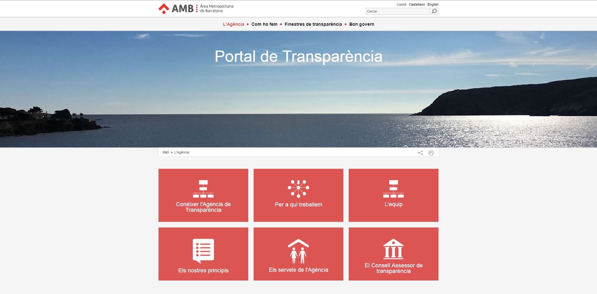Click the print icon in breadcrumb bar

(x=431, y=153)
